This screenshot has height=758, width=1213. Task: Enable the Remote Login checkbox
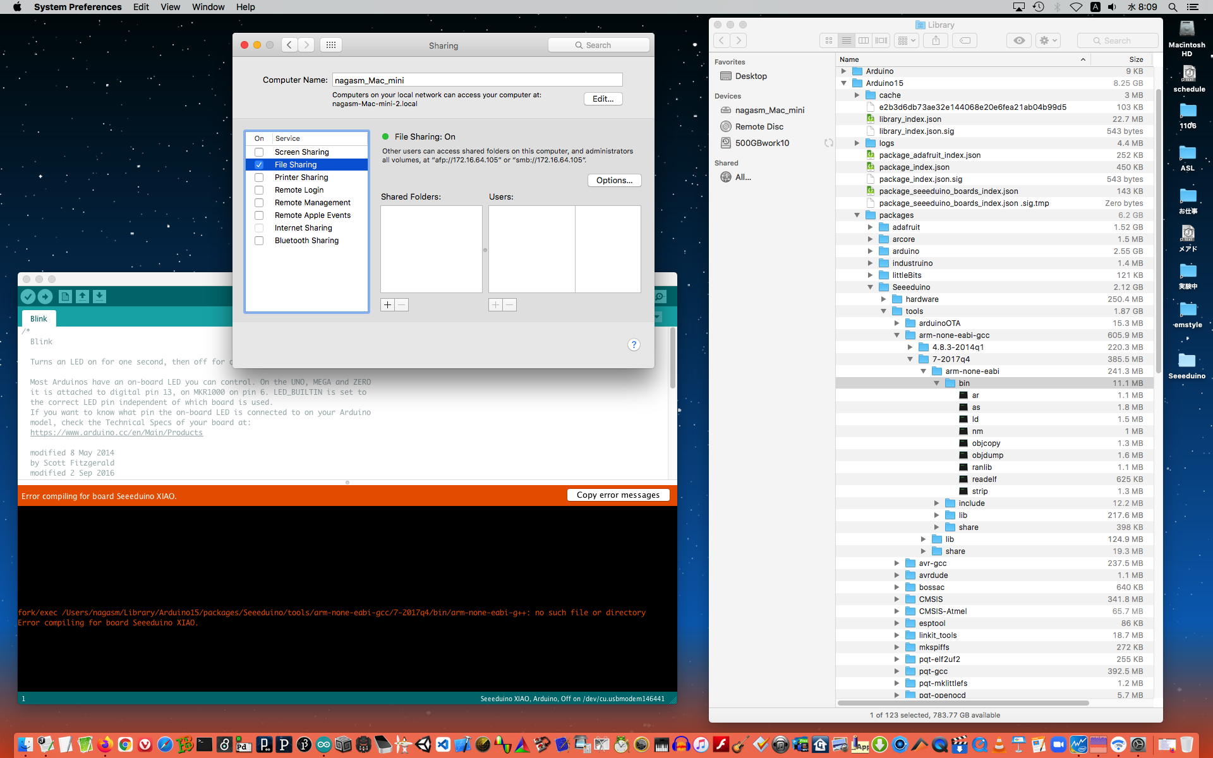(259, 190)
